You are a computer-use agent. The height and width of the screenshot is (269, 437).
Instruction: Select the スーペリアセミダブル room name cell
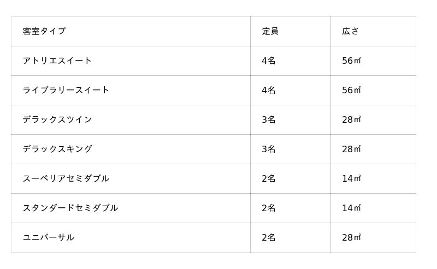pos(66,178)
